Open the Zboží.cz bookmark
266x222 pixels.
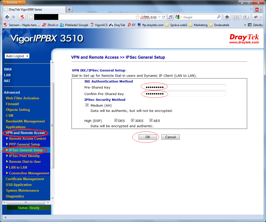click(x=50, y=25)
